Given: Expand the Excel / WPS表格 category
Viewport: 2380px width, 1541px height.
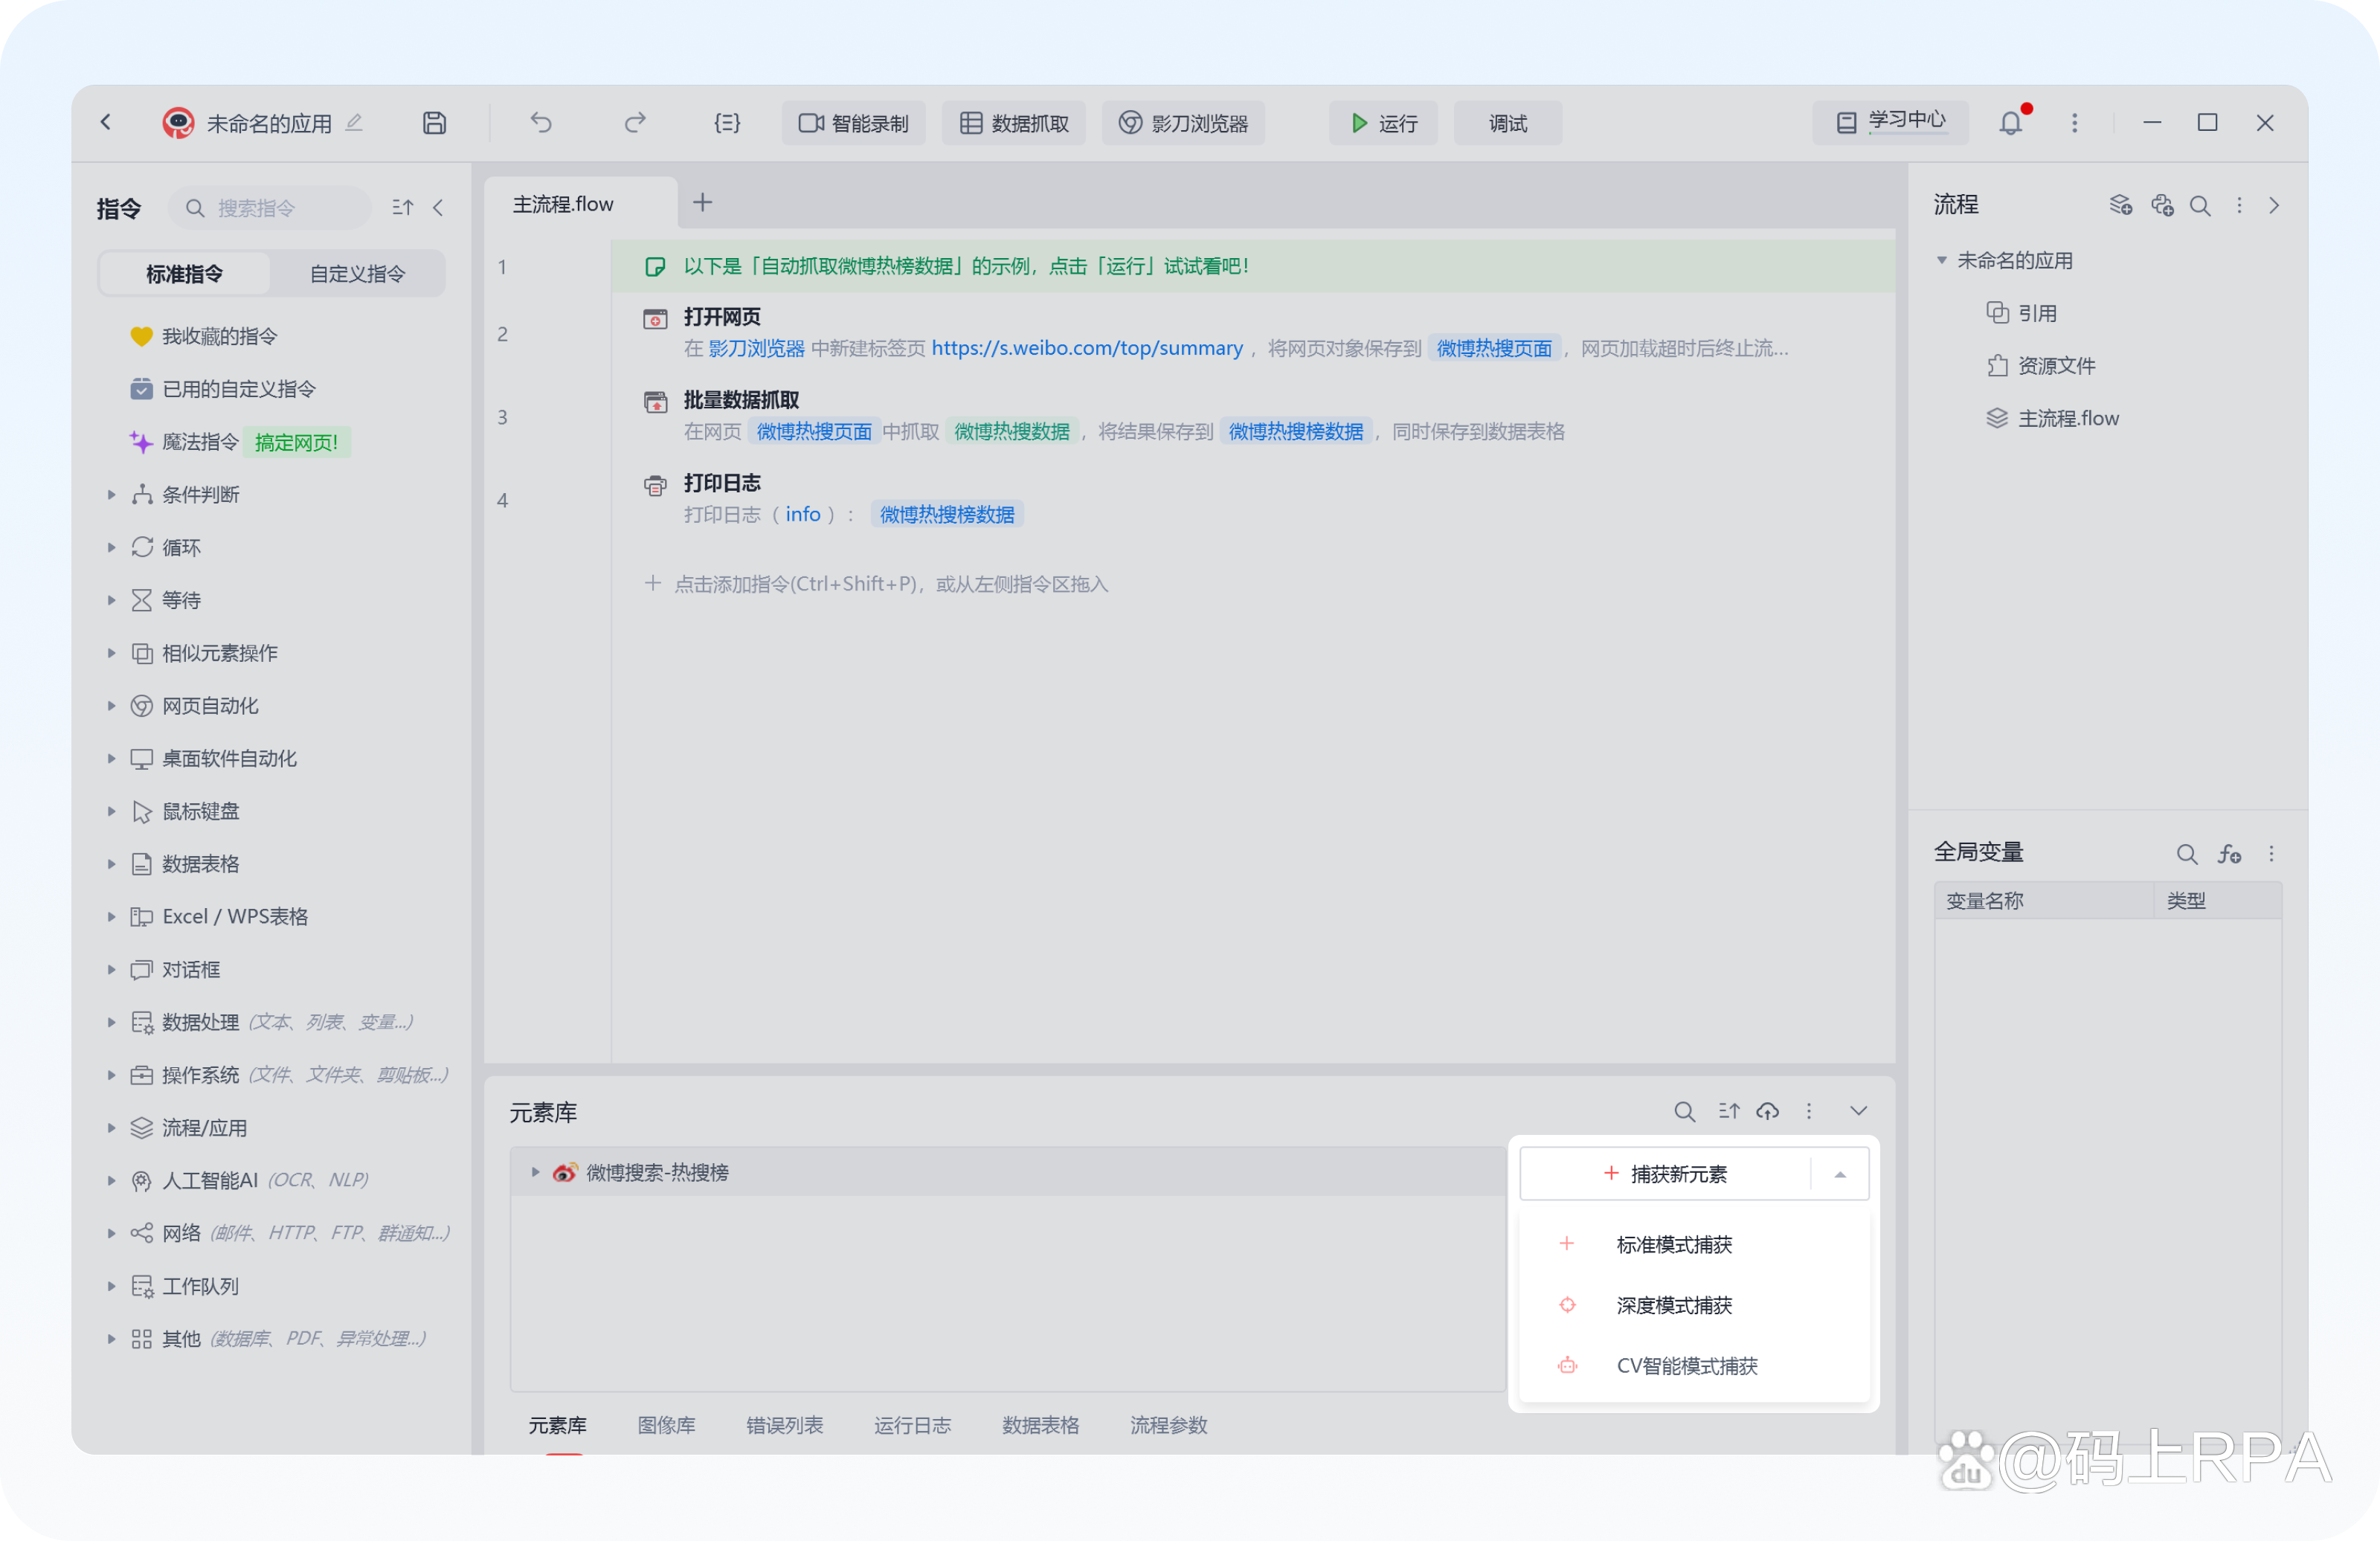Looking at the screenshot, I should tap(111, 916).
